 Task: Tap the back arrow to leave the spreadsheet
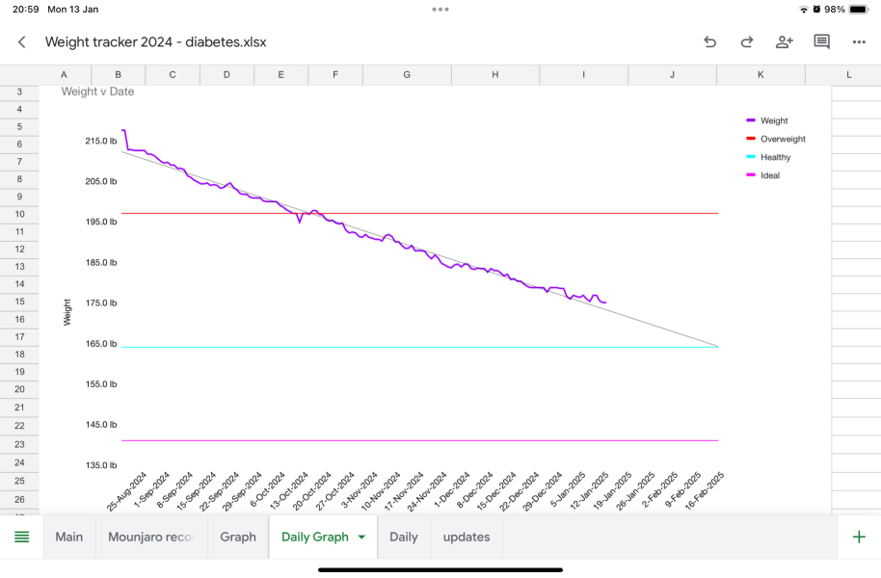22,42
